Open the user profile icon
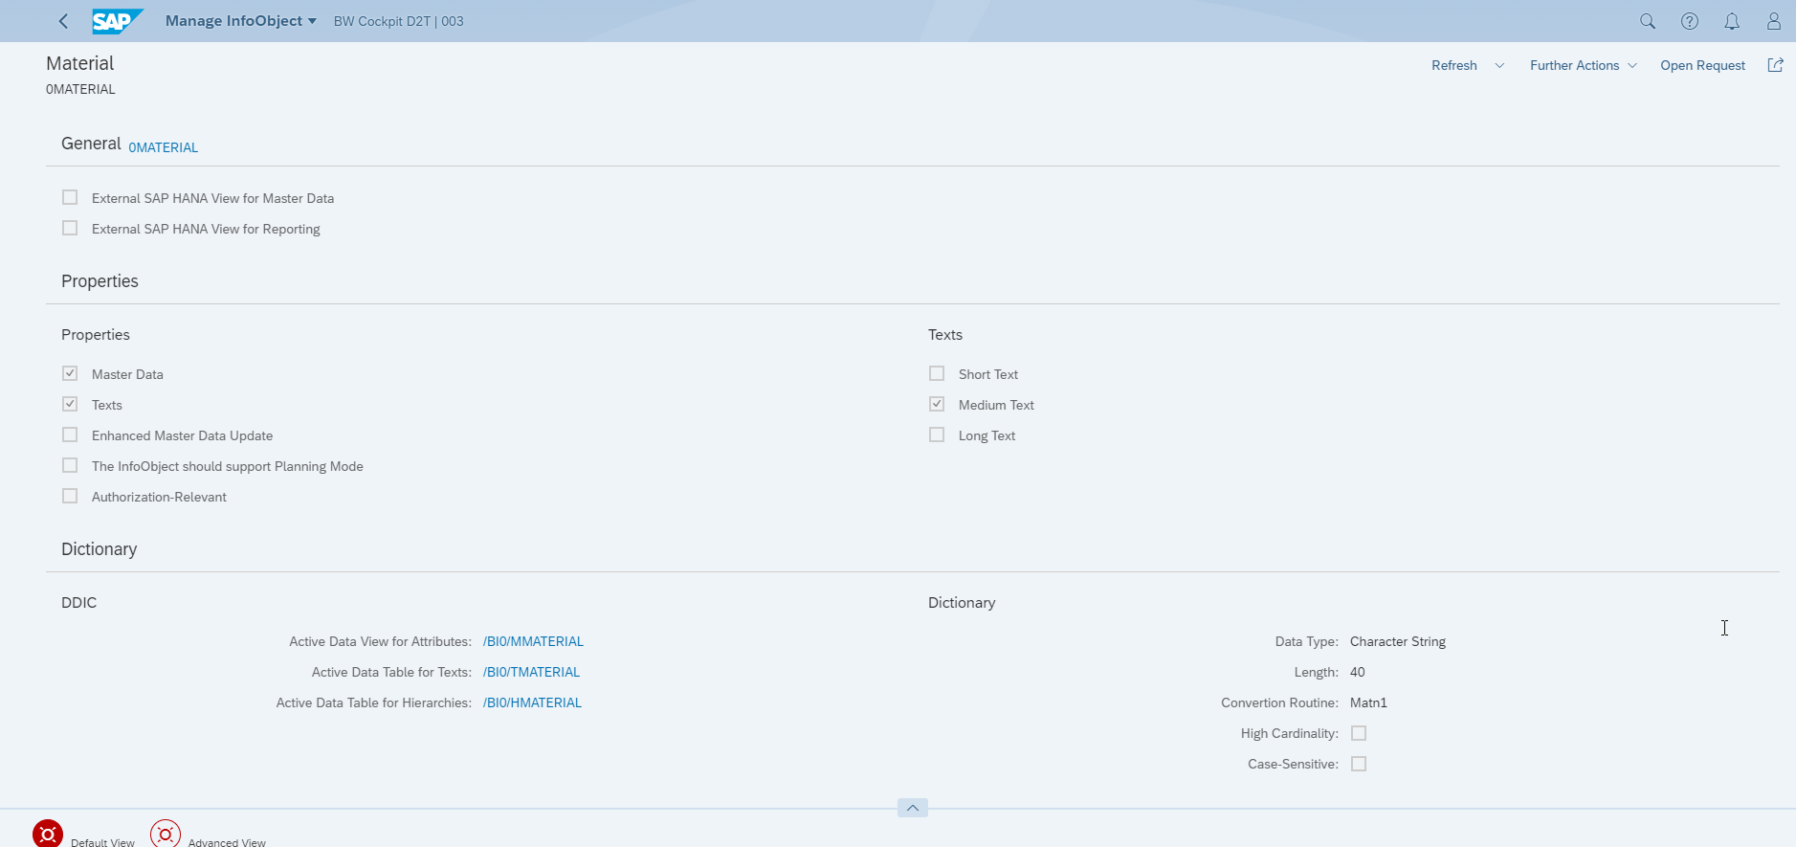This screenshot has height=847, width=1796. click(1774, 21)
